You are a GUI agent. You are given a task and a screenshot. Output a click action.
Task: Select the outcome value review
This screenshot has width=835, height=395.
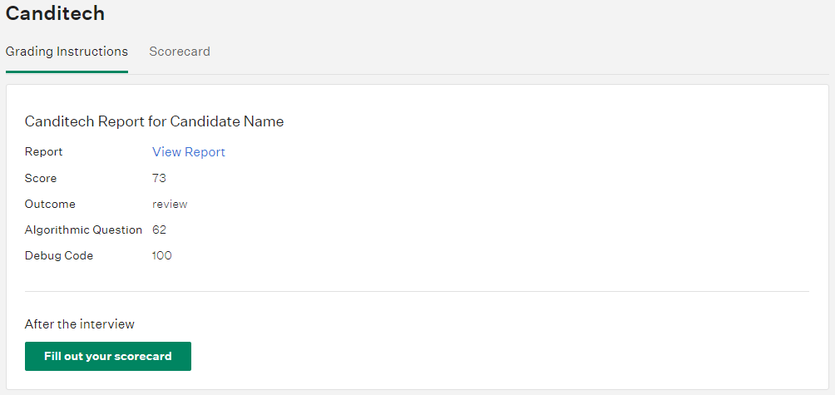click(x=170, y=204)
